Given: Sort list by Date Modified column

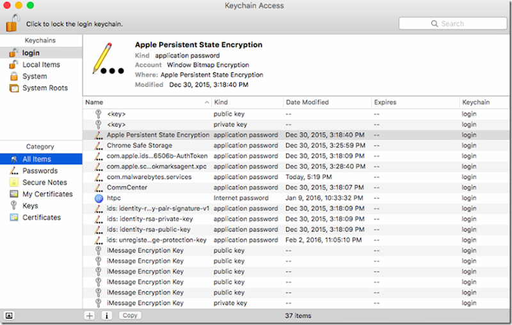Looking at the screenshot, I should click(328, 102).
